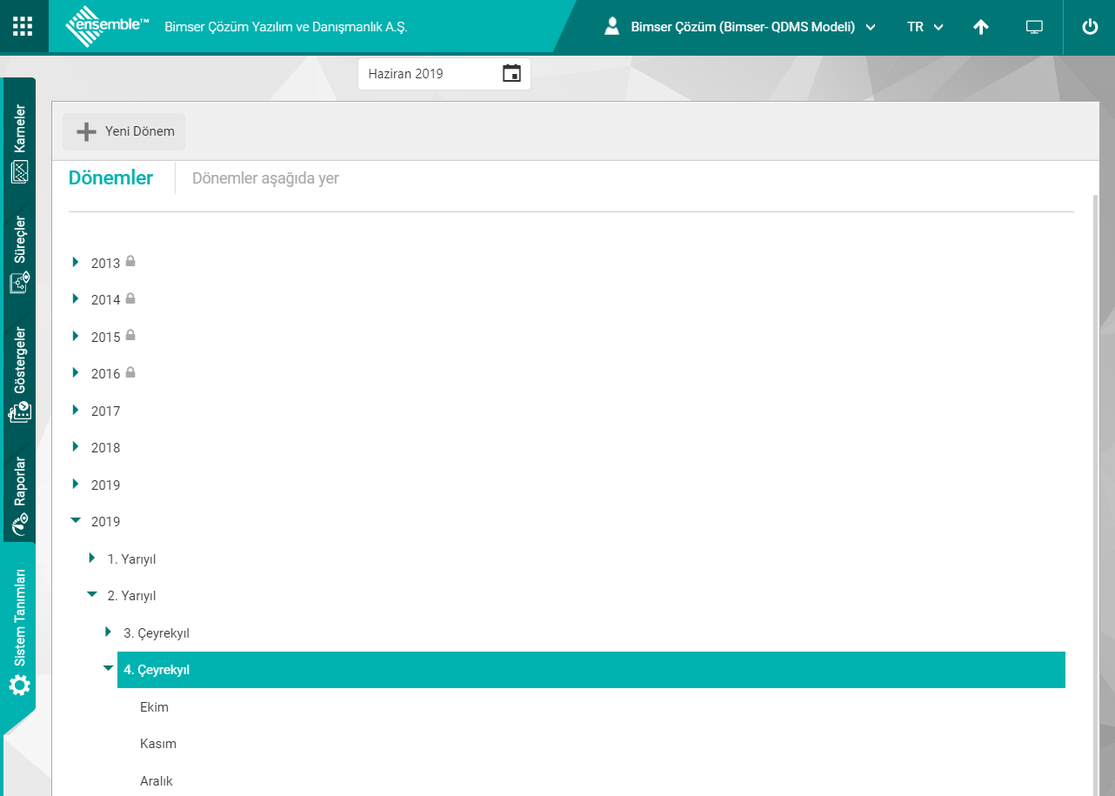Image resolution: width=1115 pixels, height=796 pixels.
Task: Select the Kasım month item
Action: tap(158, 744)
